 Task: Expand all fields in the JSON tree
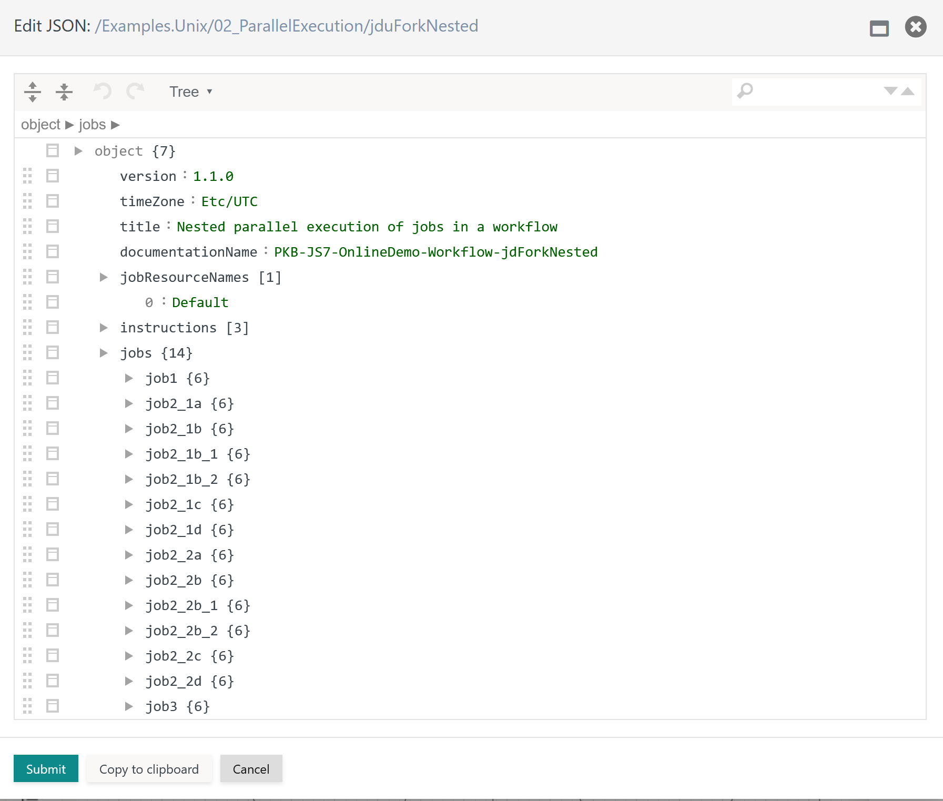pos(33,92)
